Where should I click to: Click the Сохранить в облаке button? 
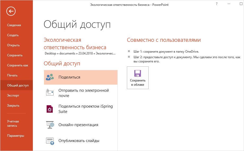(x=138, y=78)
